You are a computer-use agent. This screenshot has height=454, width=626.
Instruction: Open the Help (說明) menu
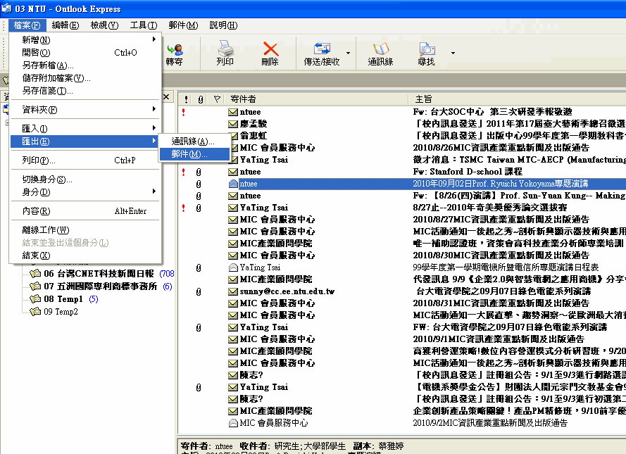pyautogui.click(x=223, y=25)
